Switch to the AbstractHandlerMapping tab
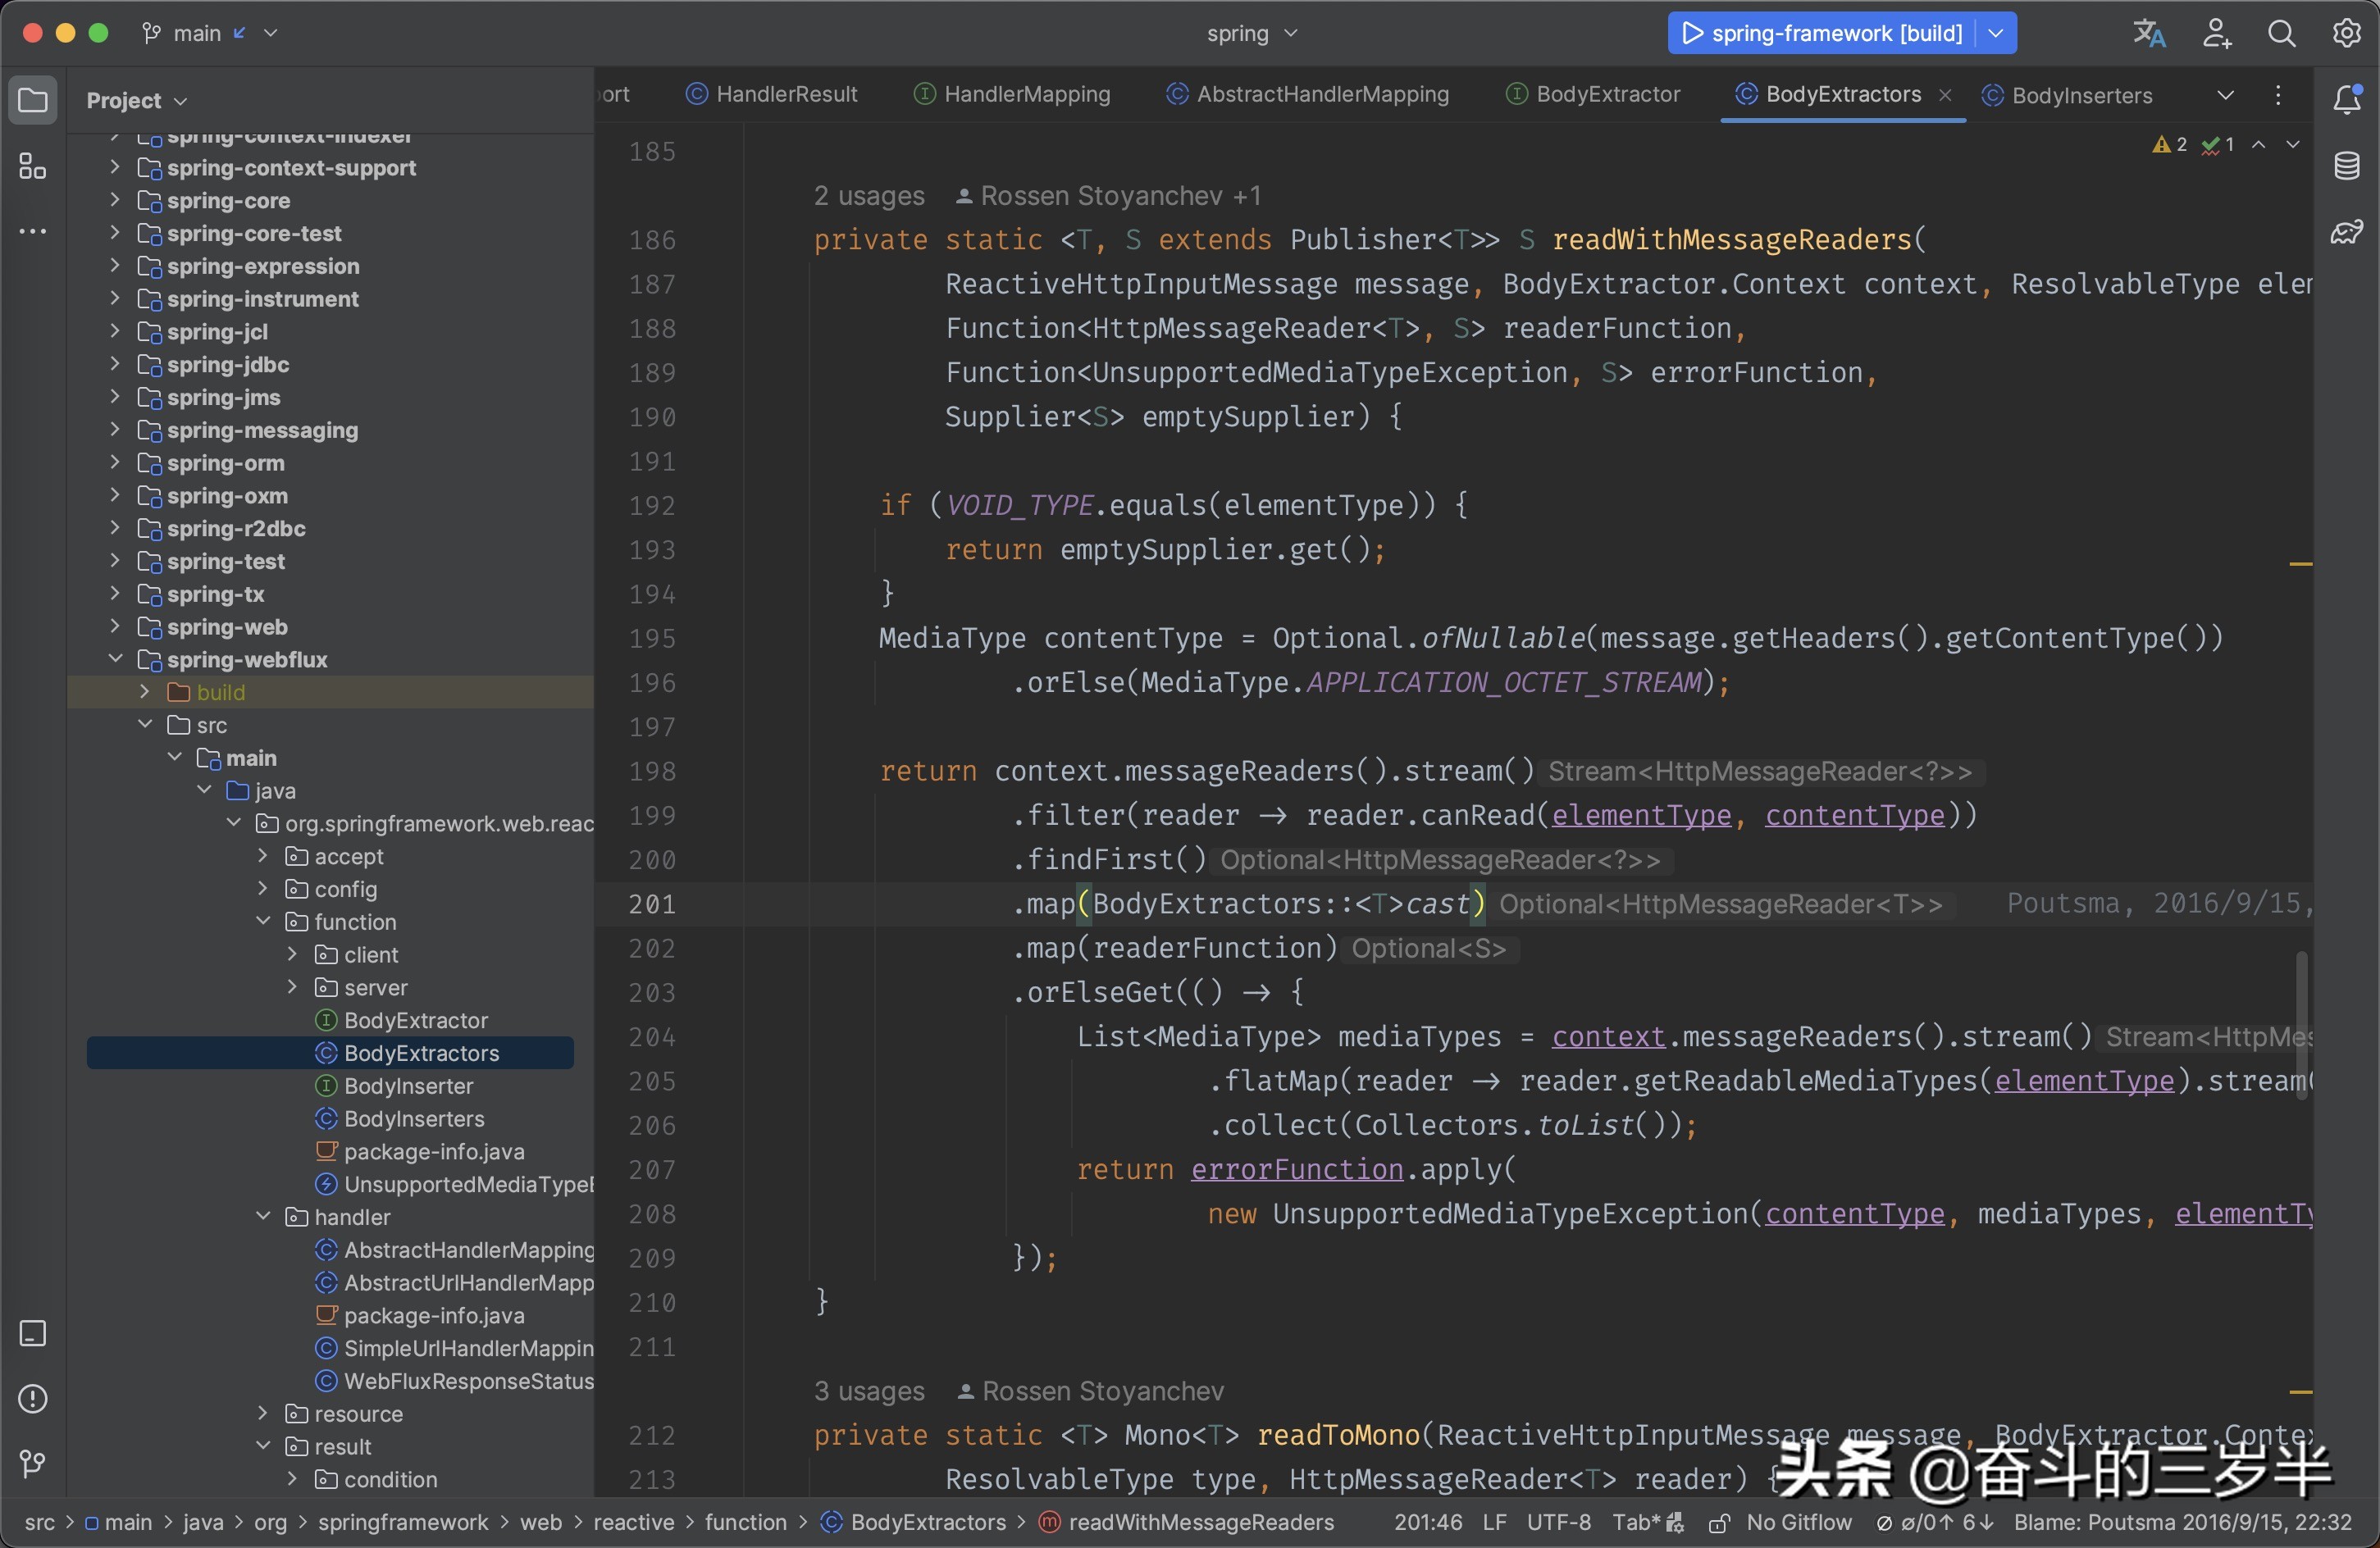 point(1308,94)
